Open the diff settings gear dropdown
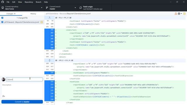187x105 pixels. [180, 14]
